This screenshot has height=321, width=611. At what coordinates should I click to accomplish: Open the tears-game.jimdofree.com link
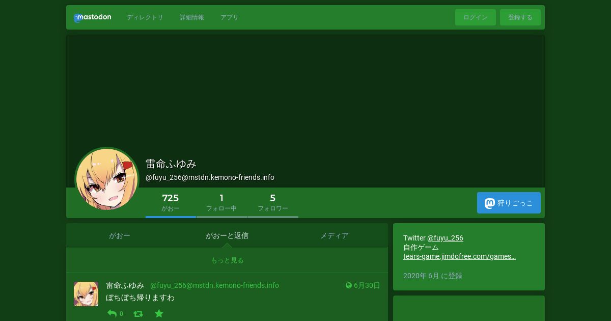pos(459,256)
